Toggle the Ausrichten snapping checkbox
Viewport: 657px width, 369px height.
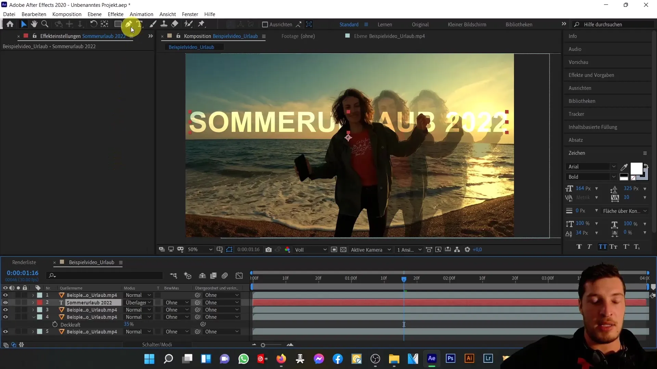tap(265, 25)
